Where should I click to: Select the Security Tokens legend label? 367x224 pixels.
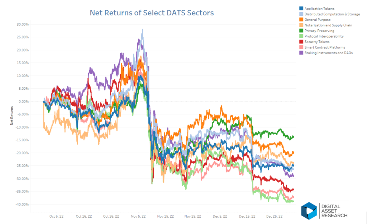point(317,42)
